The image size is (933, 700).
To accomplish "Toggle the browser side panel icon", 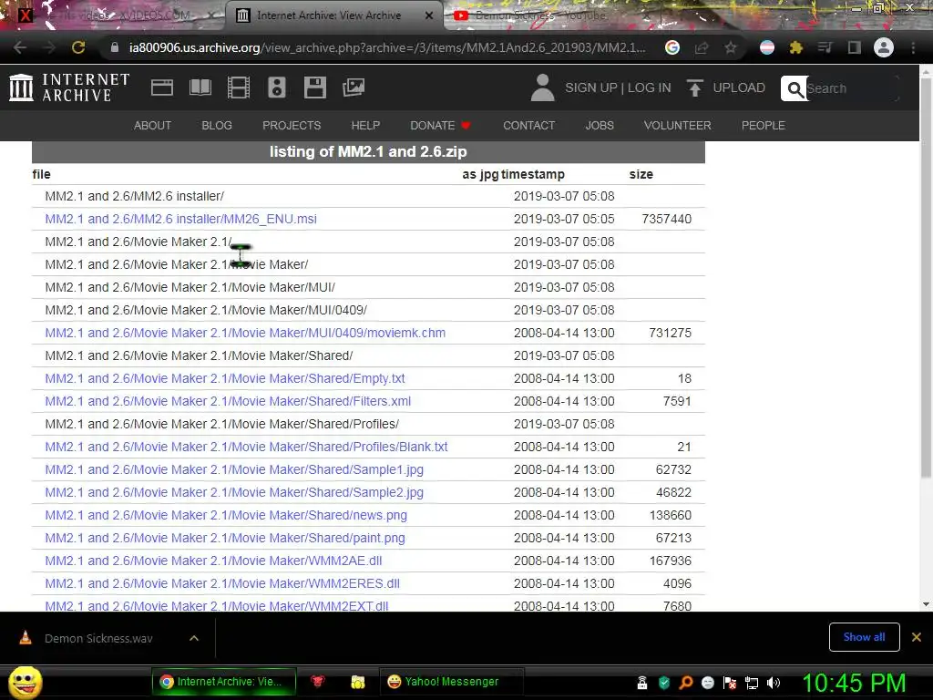I will 855,47.
